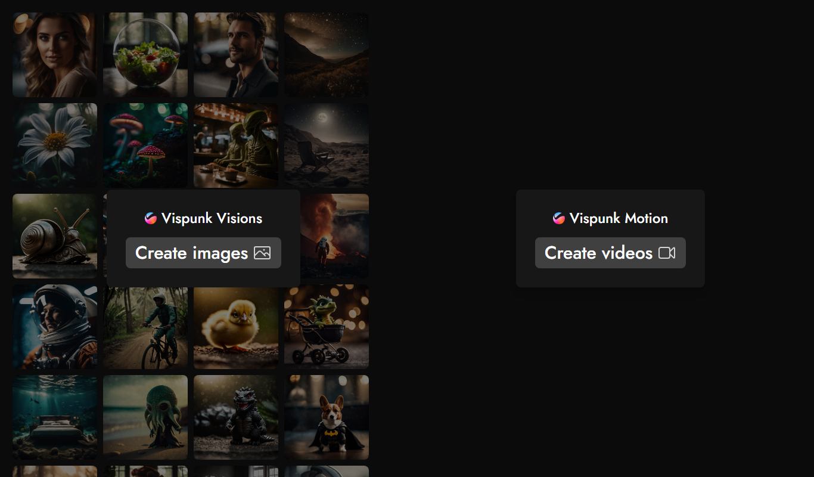814x477 pixels.
Task: Click the Vispunk Motion logo icon
Action: tap(559, 218)
